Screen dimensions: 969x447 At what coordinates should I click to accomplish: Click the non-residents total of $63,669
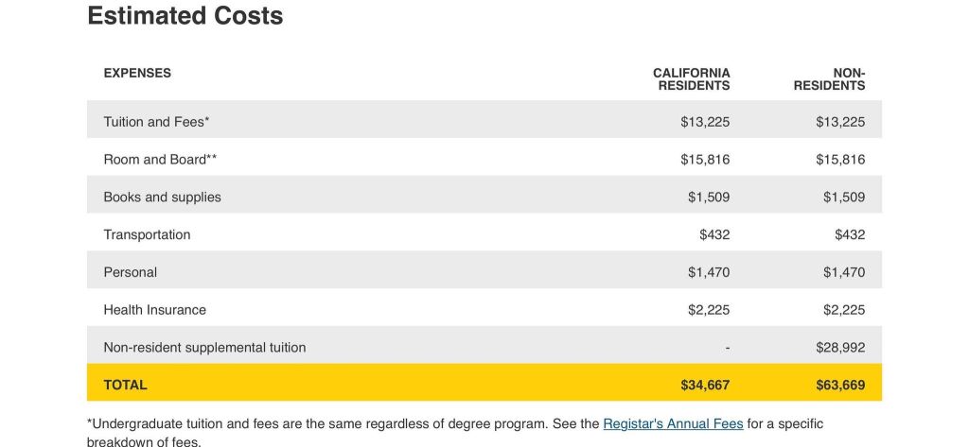[840, 385]
